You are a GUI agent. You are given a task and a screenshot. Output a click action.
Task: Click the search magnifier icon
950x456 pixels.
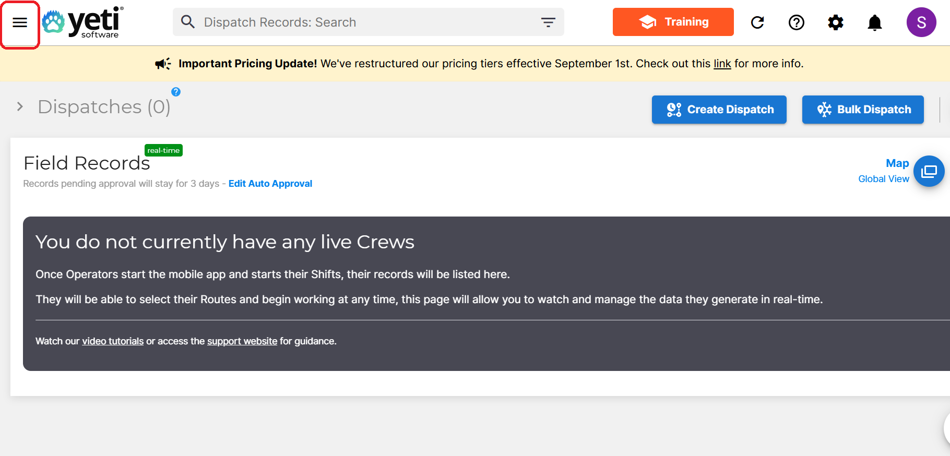(x=187, y=22)
